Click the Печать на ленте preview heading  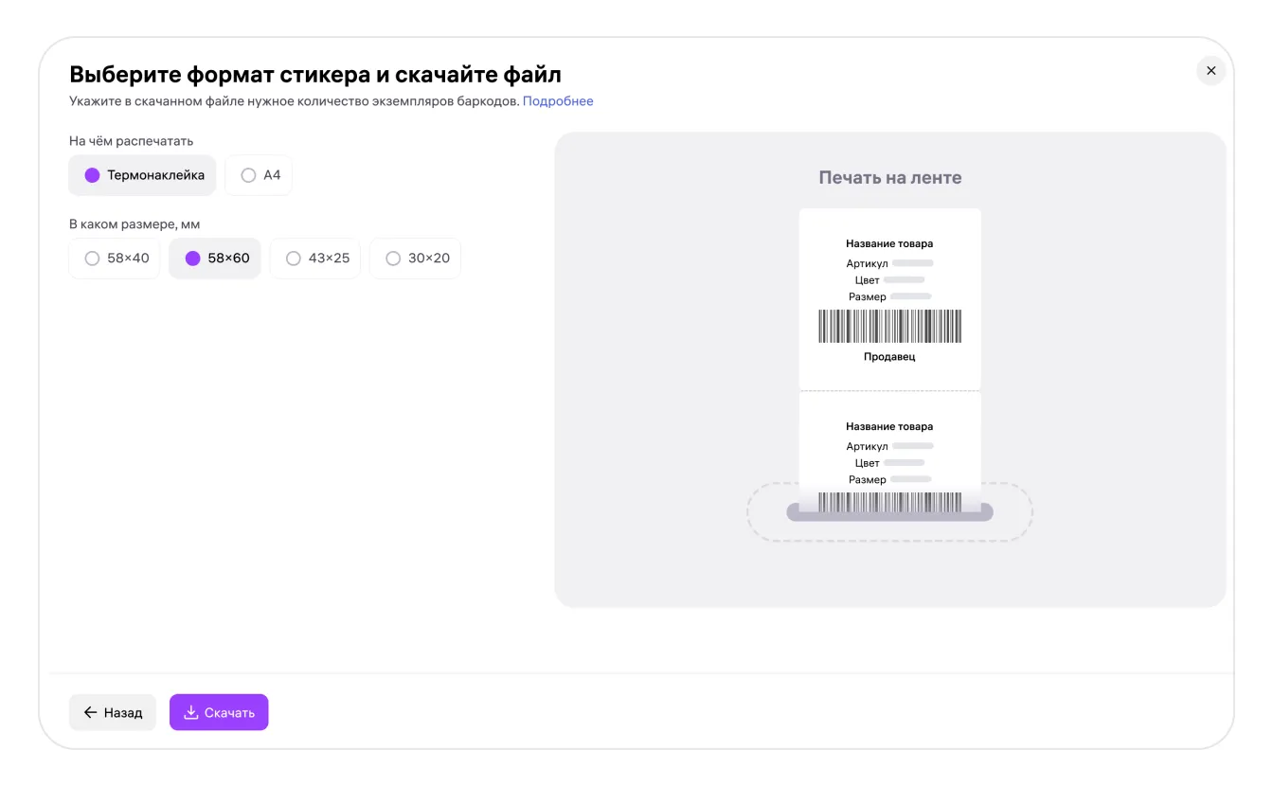[x=890, y=178]
